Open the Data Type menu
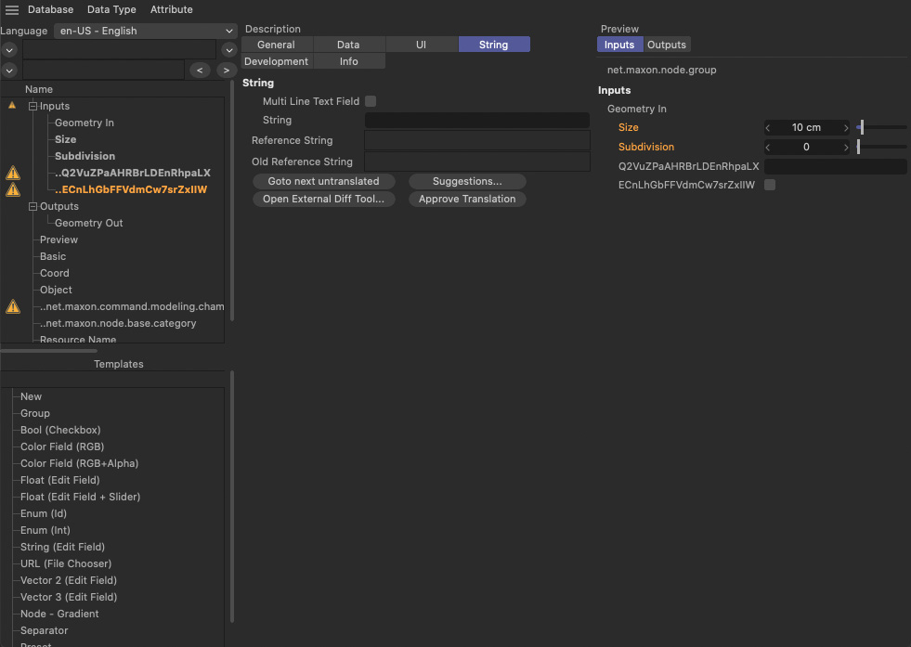Viewport: 911px width, 647px height. pos(111,9)
